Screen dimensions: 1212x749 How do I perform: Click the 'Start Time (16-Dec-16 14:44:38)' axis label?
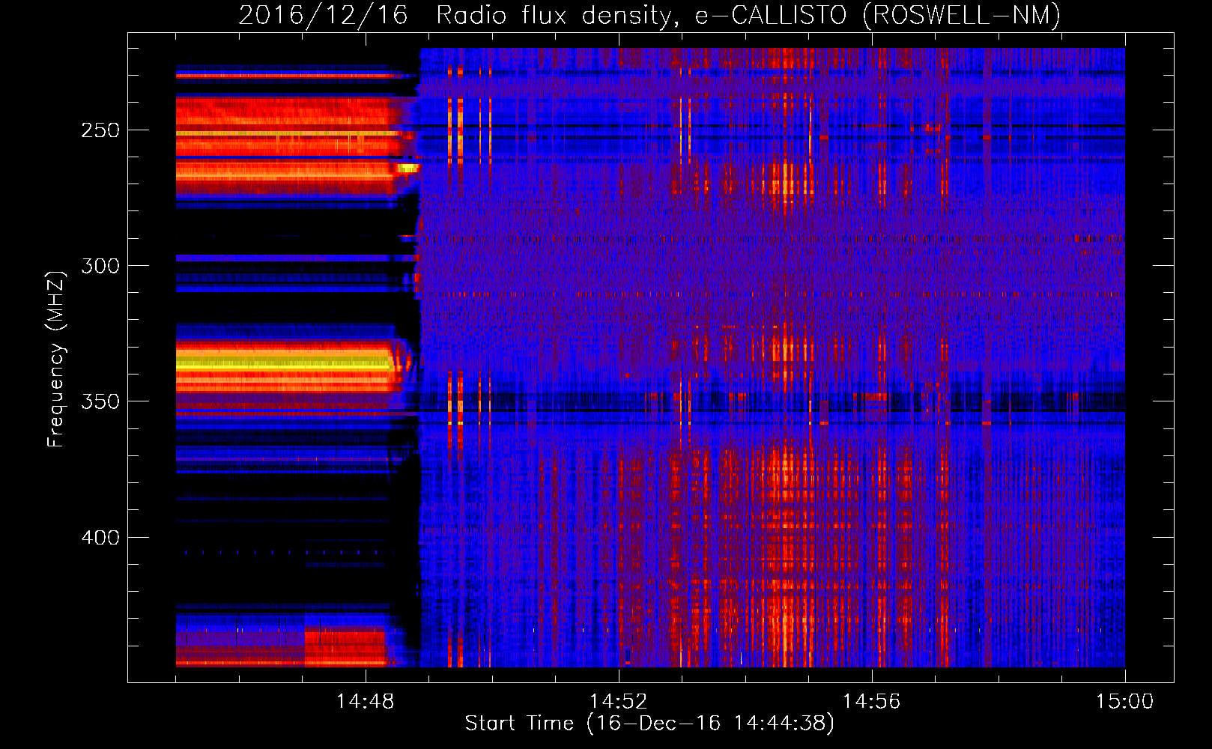coord(649,724)
